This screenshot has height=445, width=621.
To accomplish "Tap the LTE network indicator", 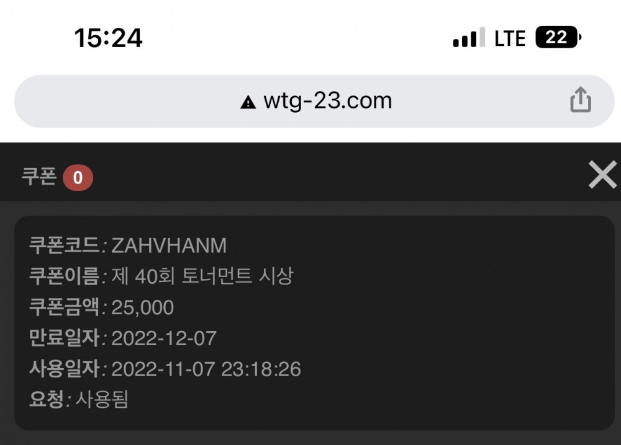I will point(510,38).
